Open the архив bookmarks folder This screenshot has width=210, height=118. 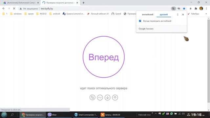coord(29,14)
